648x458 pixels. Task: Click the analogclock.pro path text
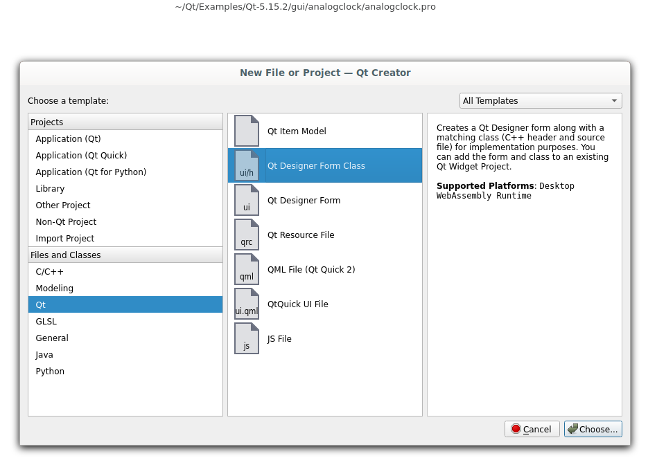pyautogui.click(x=305, y=7)
